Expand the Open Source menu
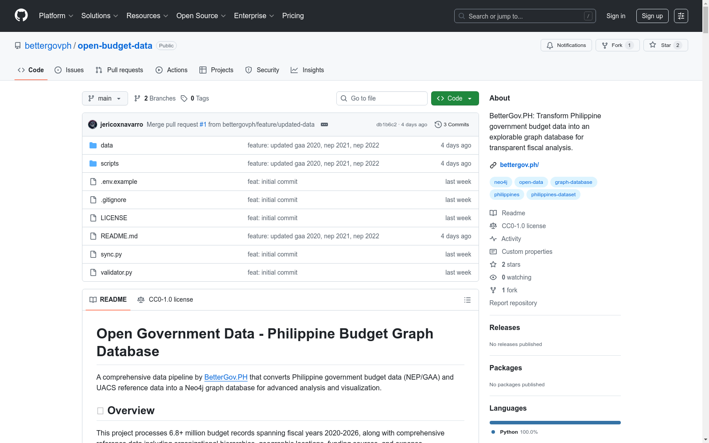This screenshot has height=443, width=709. [201, 16]
